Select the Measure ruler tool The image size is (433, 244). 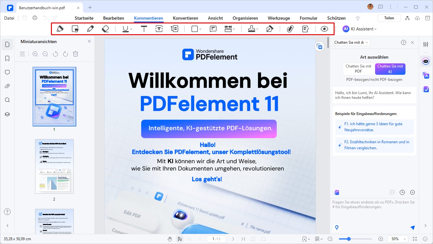click(229, 29)
